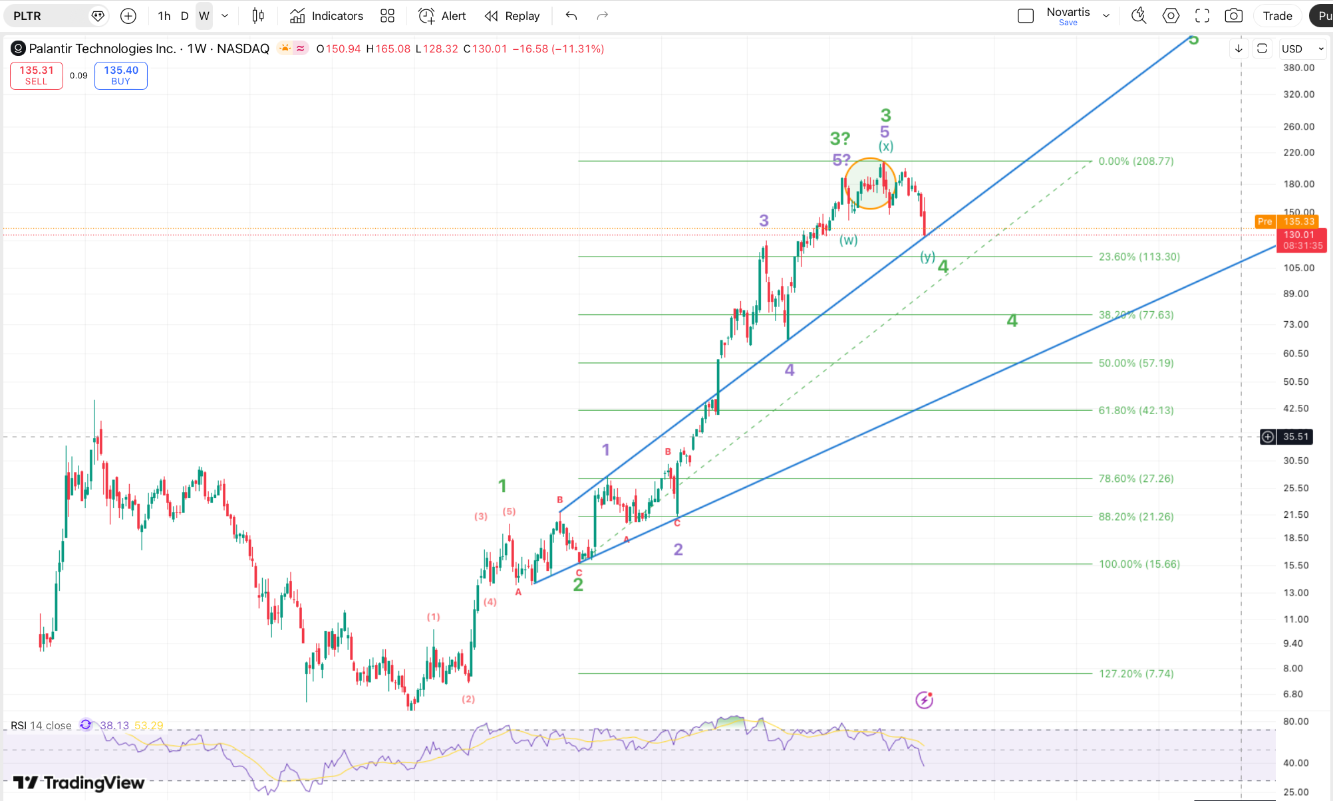Toggle the chart maximize pane button
1333x801 pixels.
[1262, 49]
